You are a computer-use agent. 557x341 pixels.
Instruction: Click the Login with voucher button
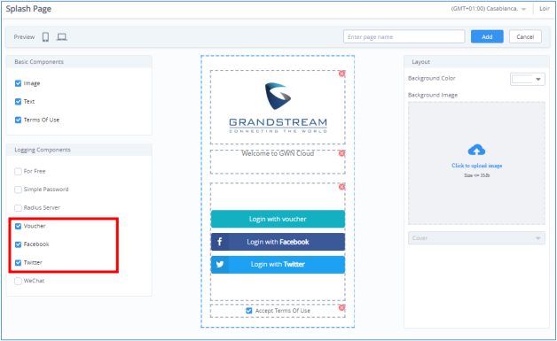click(x=278, y=219)
